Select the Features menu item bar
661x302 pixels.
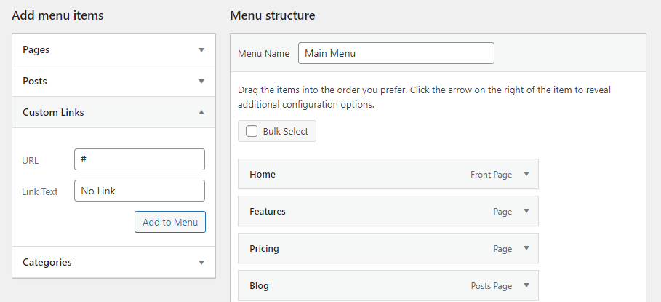click(x=388, y=211)
